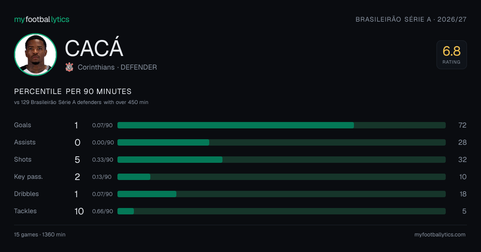This screenshot has height=252, width=481.
Task: Click the Assists percentile bar
Action: [281, 142]
